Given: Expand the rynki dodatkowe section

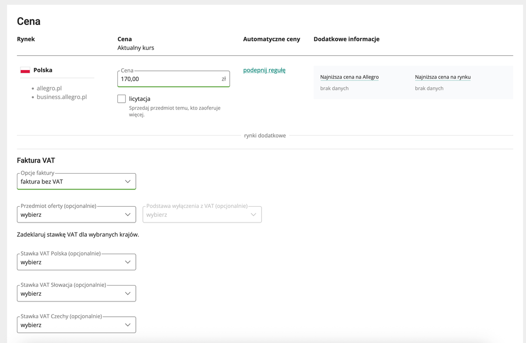Looking at the screenshot, I should 265,136.
